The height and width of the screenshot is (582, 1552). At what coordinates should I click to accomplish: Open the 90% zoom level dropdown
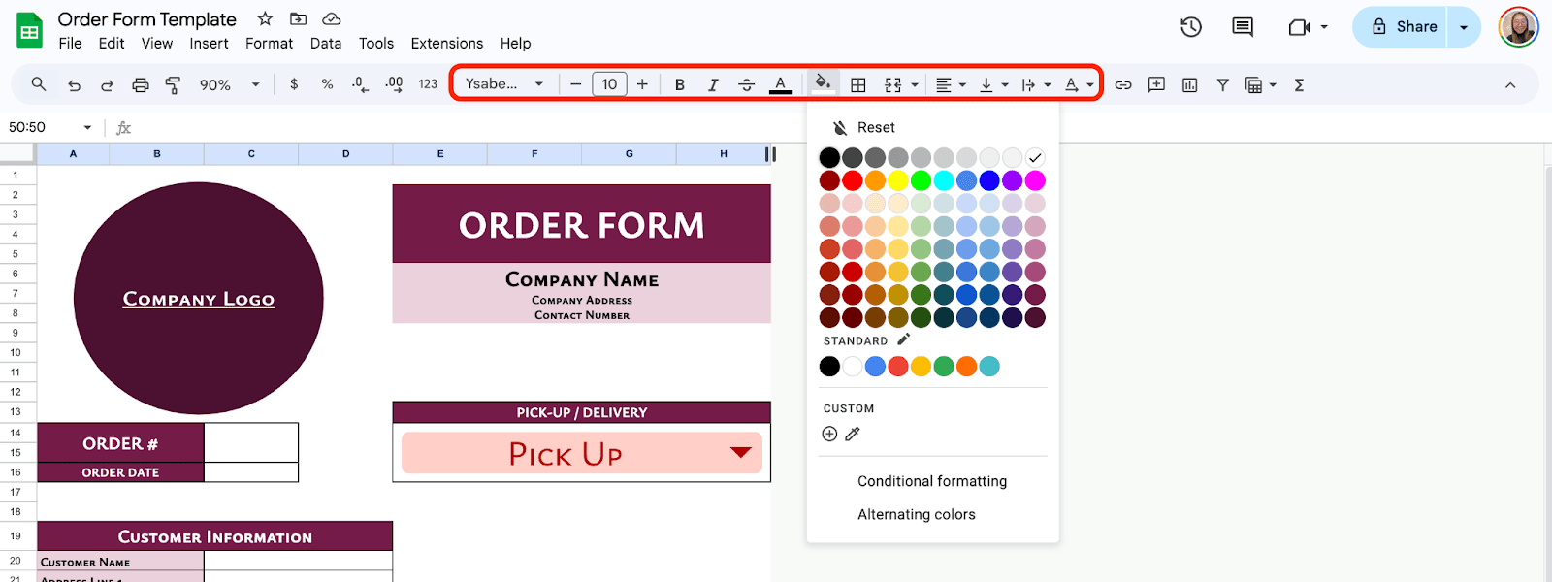[x=229, y=85]
